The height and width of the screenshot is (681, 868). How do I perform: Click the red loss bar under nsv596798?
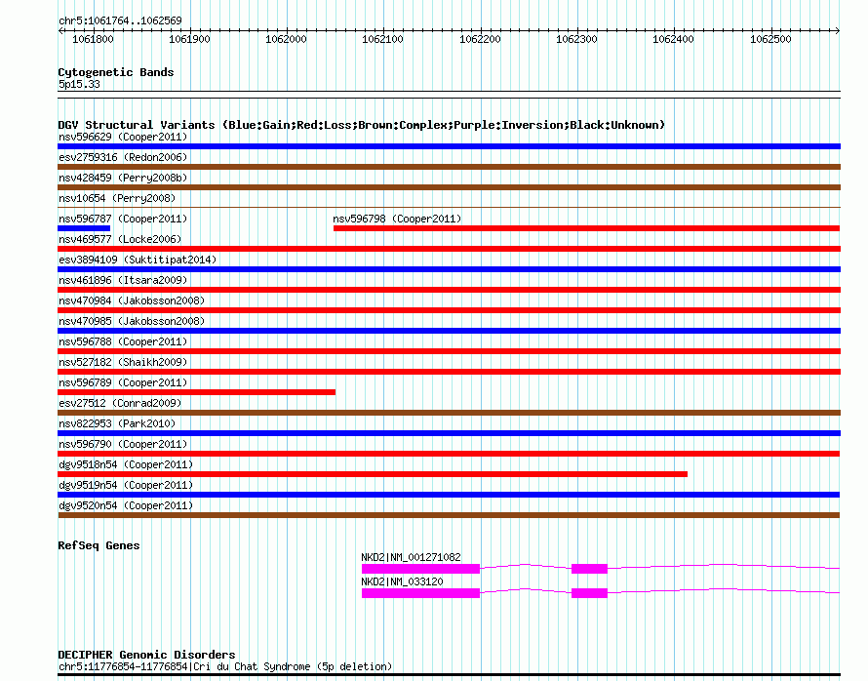[x=586, y=228]
